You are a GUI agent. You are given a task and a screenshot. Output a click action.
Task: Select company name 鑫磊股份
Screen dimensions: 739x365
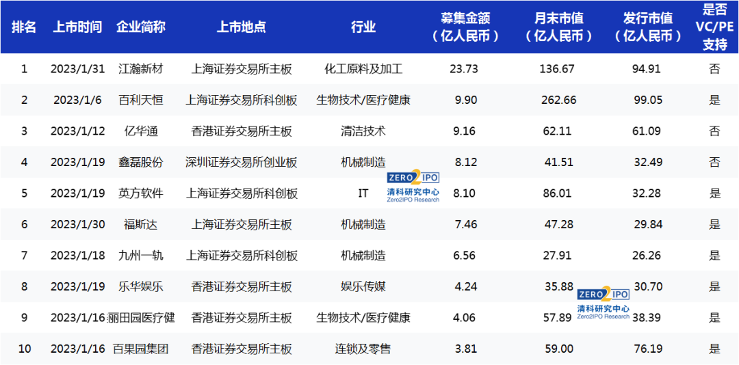(141, 163)
